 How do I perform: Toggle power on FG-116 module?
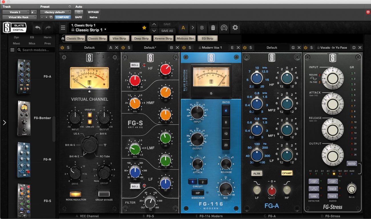pos(184,48)
